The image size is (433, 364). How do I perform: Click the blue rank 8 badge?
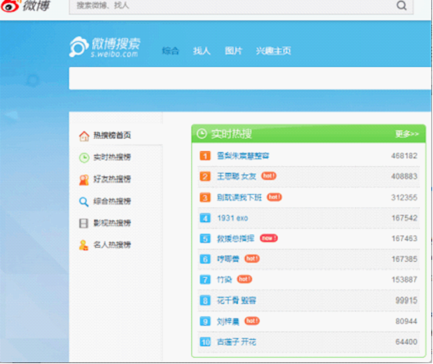(205, 300)
